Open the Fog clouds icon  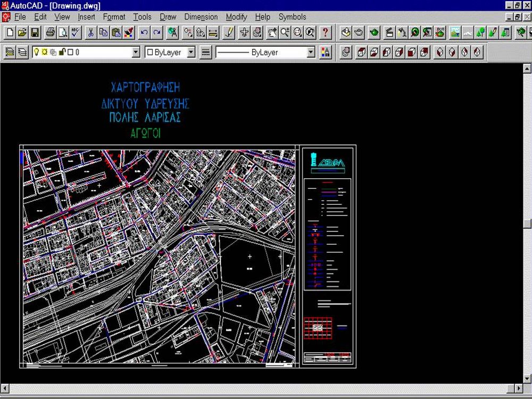(468, 32)
